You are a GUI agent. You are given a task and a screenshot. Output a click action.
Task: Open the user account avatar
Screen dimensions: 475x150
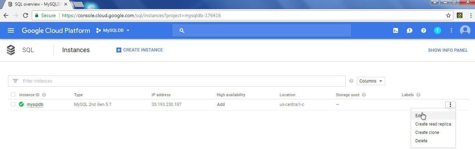point(465,30)
